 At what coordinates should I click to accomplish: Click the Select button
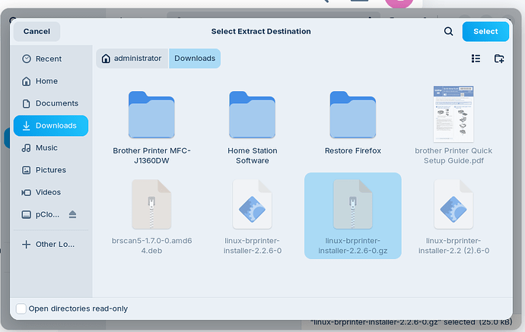(x=485, y=31)
